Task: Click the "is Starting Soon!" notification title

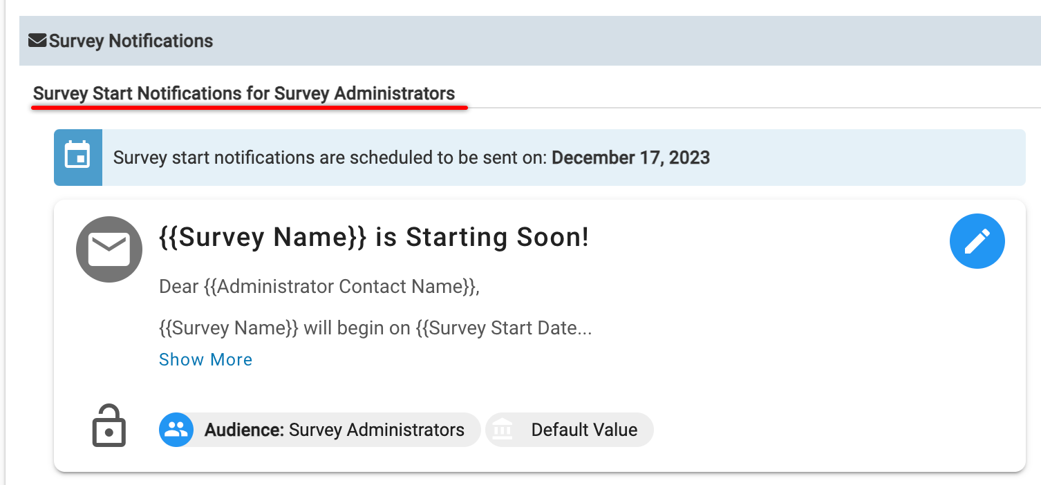Action: tap(373, 237)
